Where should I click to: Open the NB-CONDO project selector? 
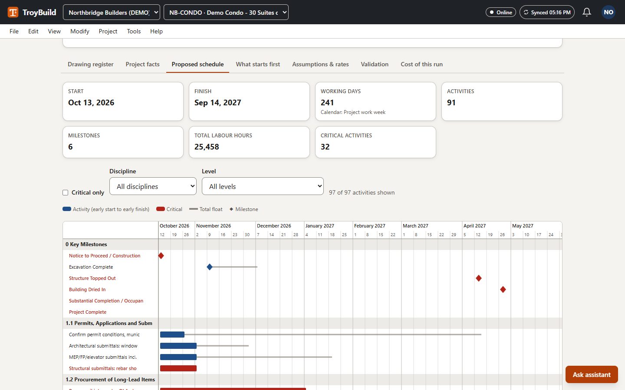[226, 12]
